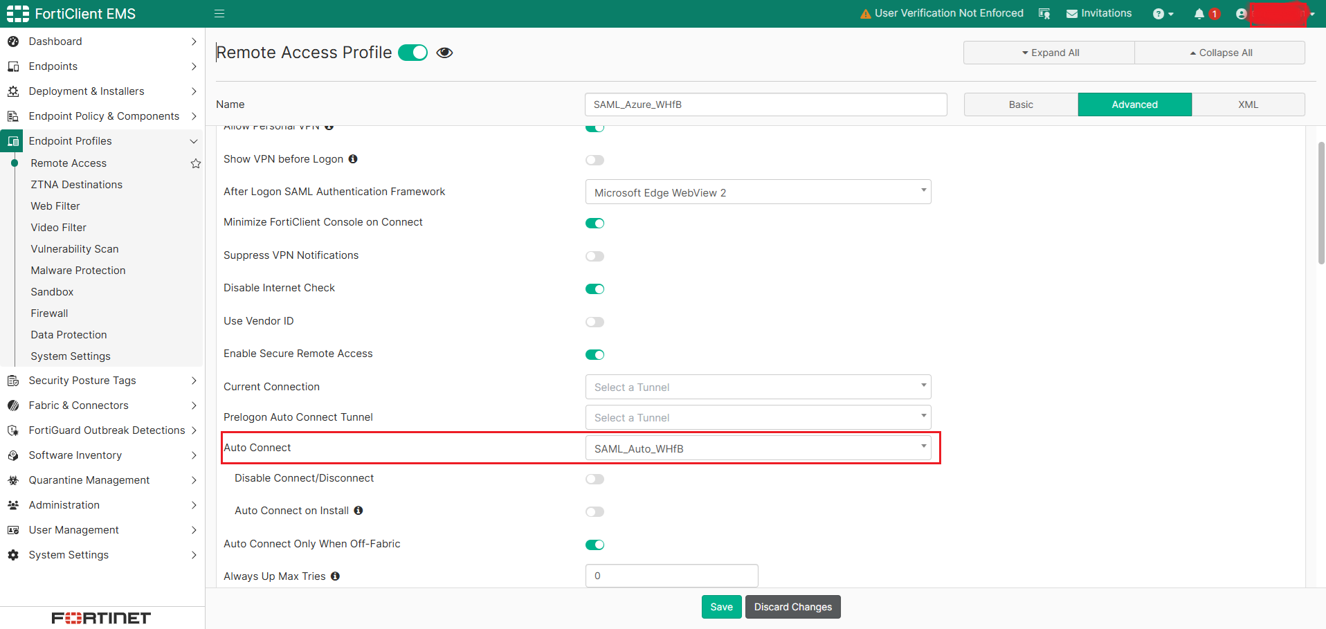Toggle Disable Connect/Disconnect switch
The width and height of the screenshot is (1326, 629).
pos(594,479)
